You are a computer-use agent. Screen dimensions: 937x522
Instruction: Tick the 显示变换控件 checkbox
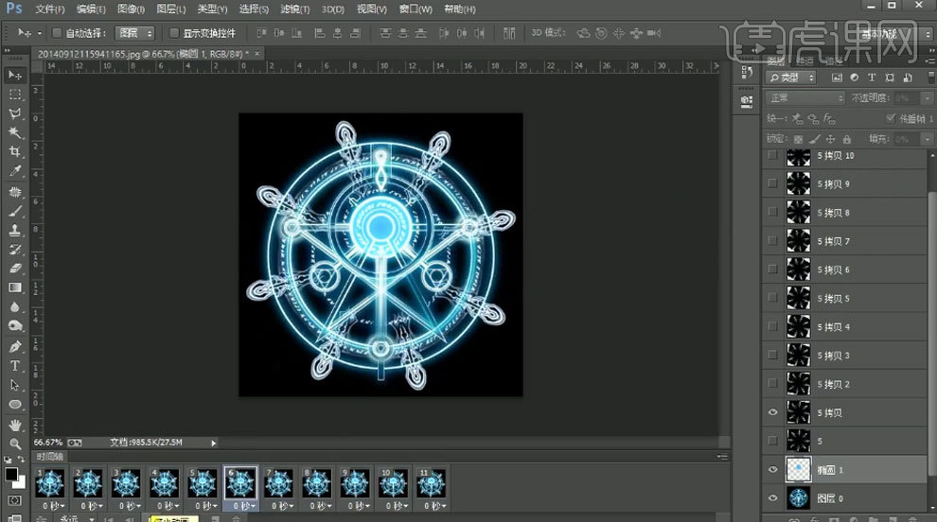coord(173,33)
